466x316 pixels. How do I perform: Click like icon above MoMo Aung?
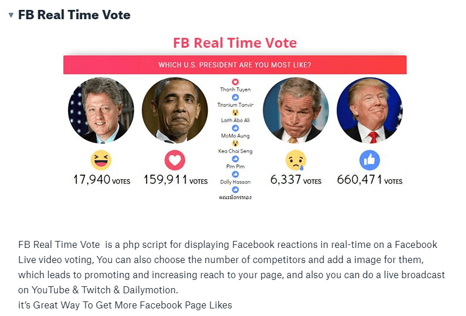235,127
